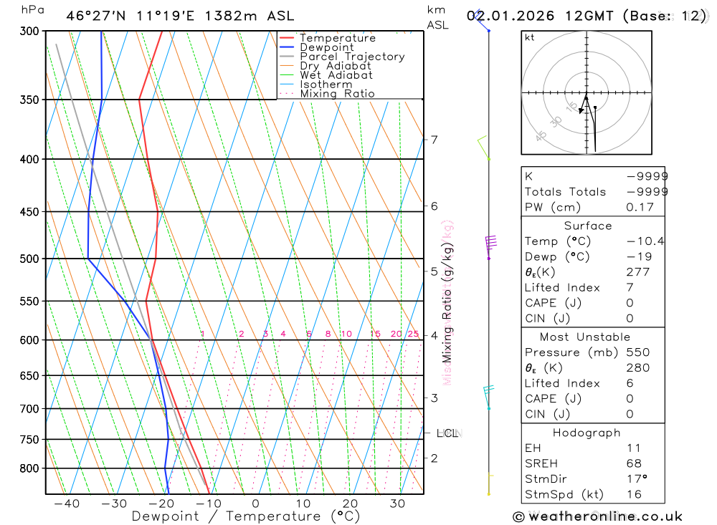Open the weatheronline.co.uk copyright link
Viewport: 717px width, 525px height.
(598, 516)
